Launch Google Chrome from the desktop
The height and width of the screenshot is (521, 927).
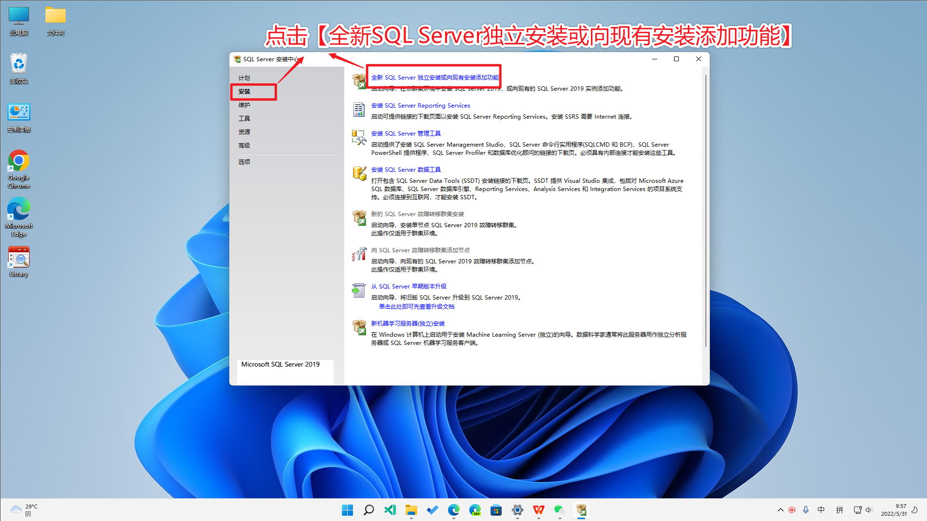pos(19,169)
